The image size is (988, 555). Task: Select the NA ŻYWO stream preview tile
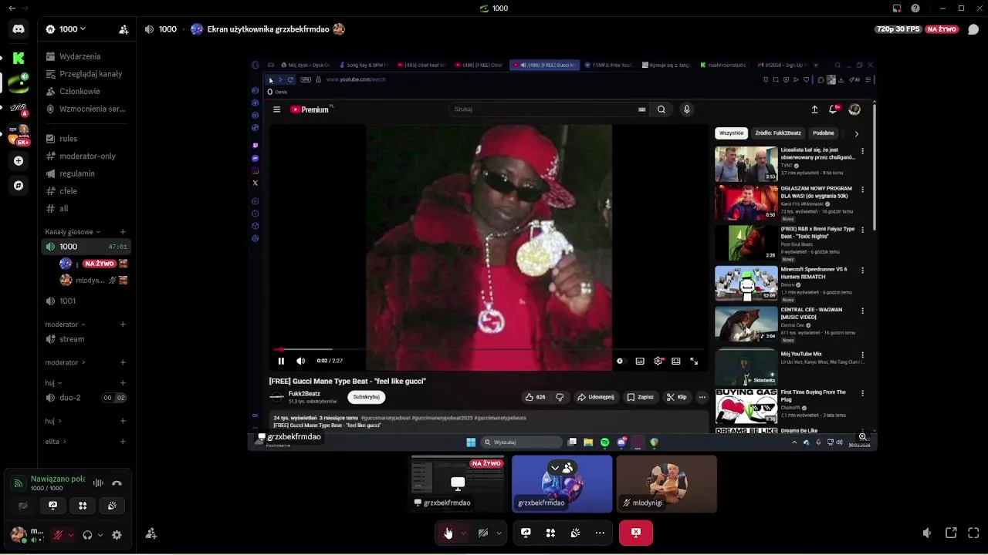(458, 484)
